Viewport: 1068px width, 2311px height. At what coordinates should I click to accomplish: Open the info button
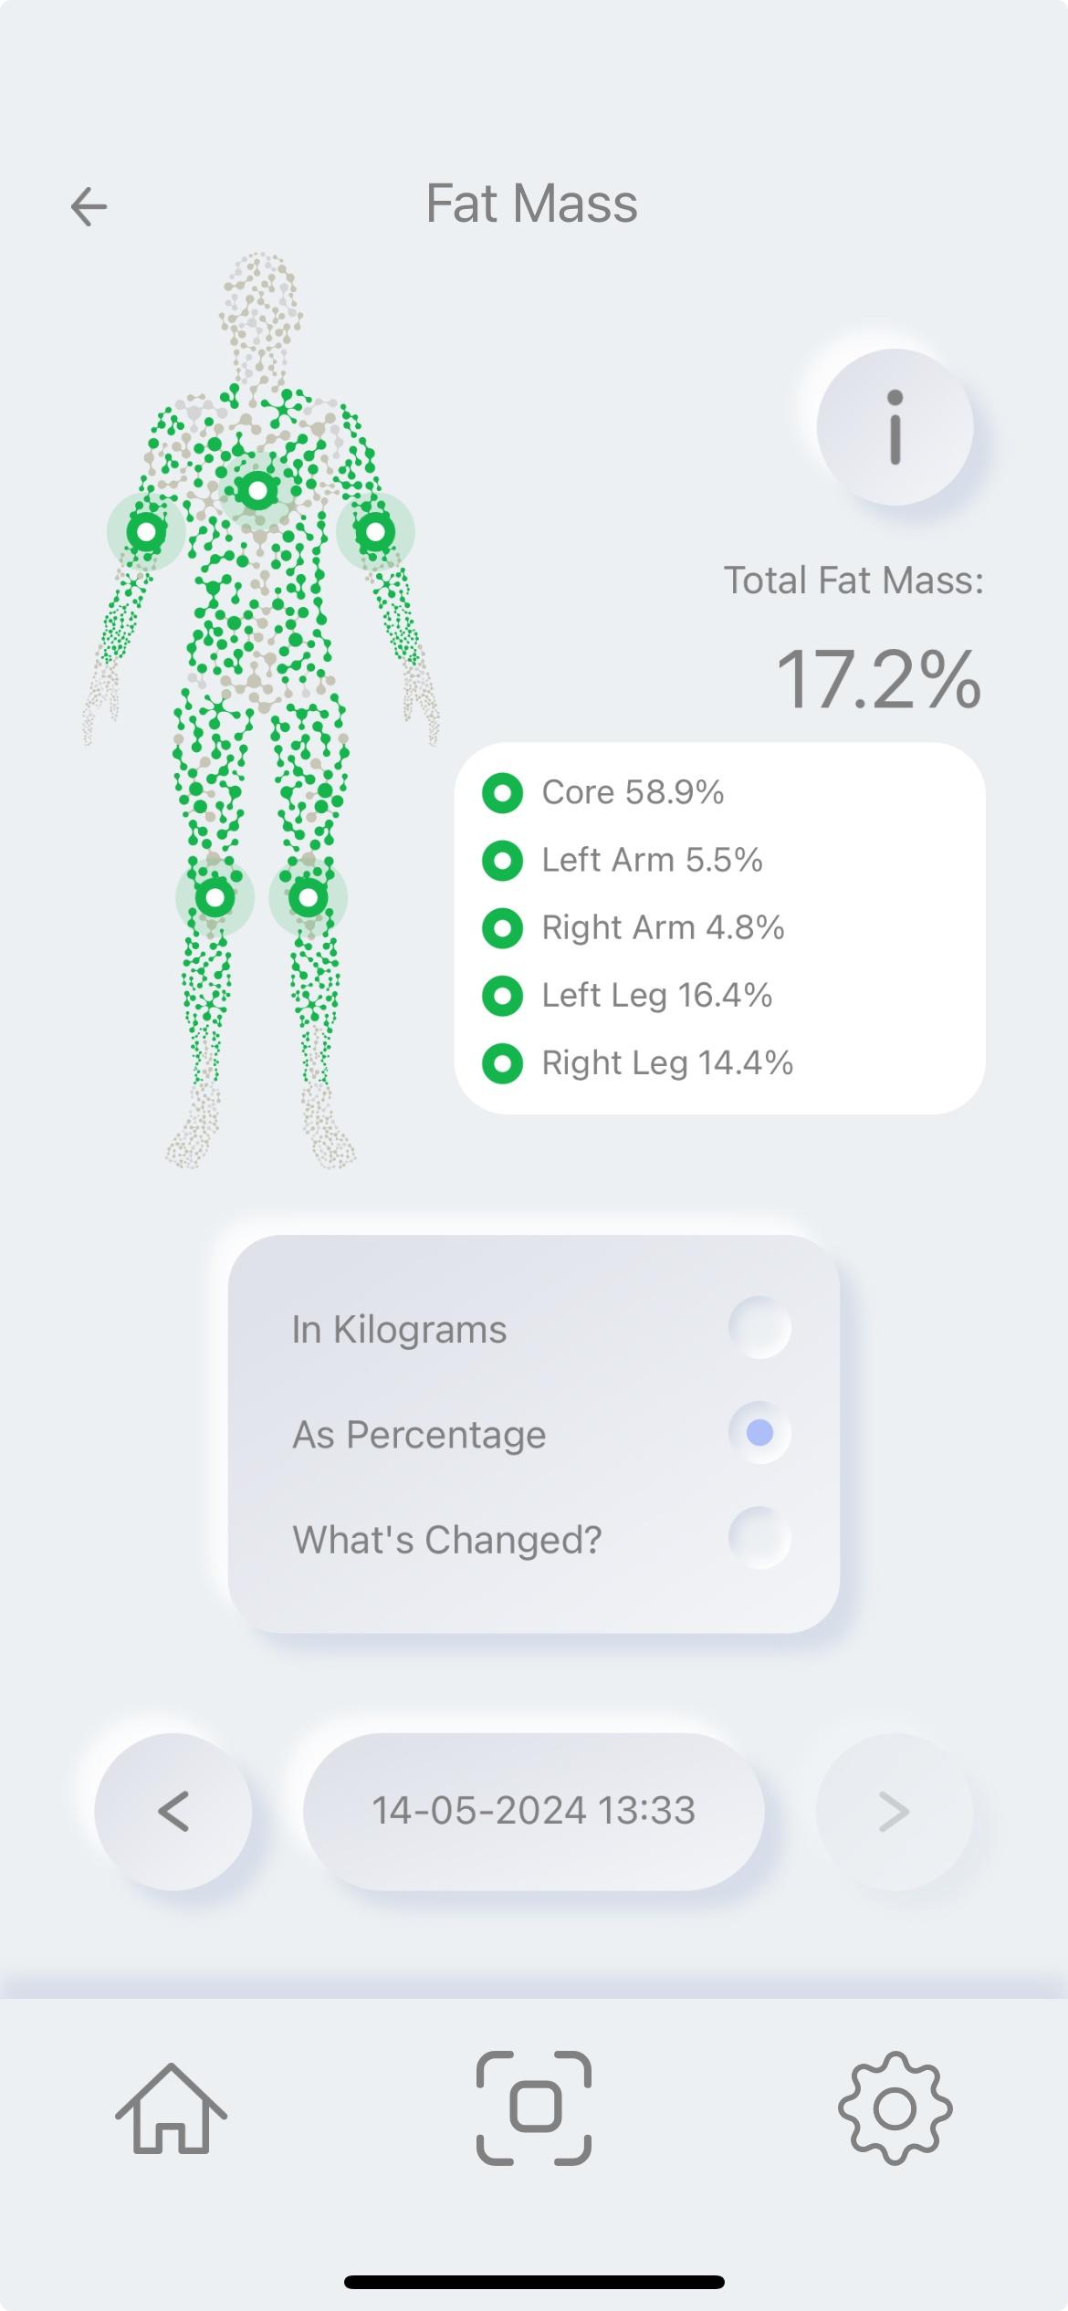(895, 427)
